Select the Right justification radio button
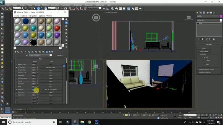 pyautogui.click(x=205, y=64)
